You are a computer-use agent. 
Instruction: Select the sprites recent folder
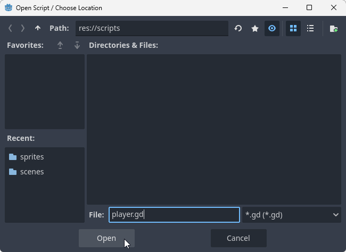[32, 157]
